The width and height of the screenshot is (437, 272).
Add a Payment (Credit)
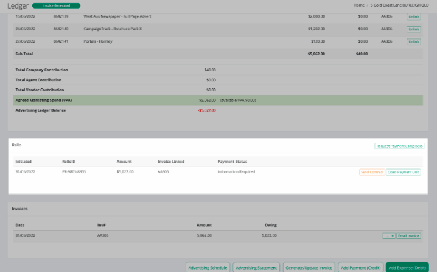[x=361, y=268]
